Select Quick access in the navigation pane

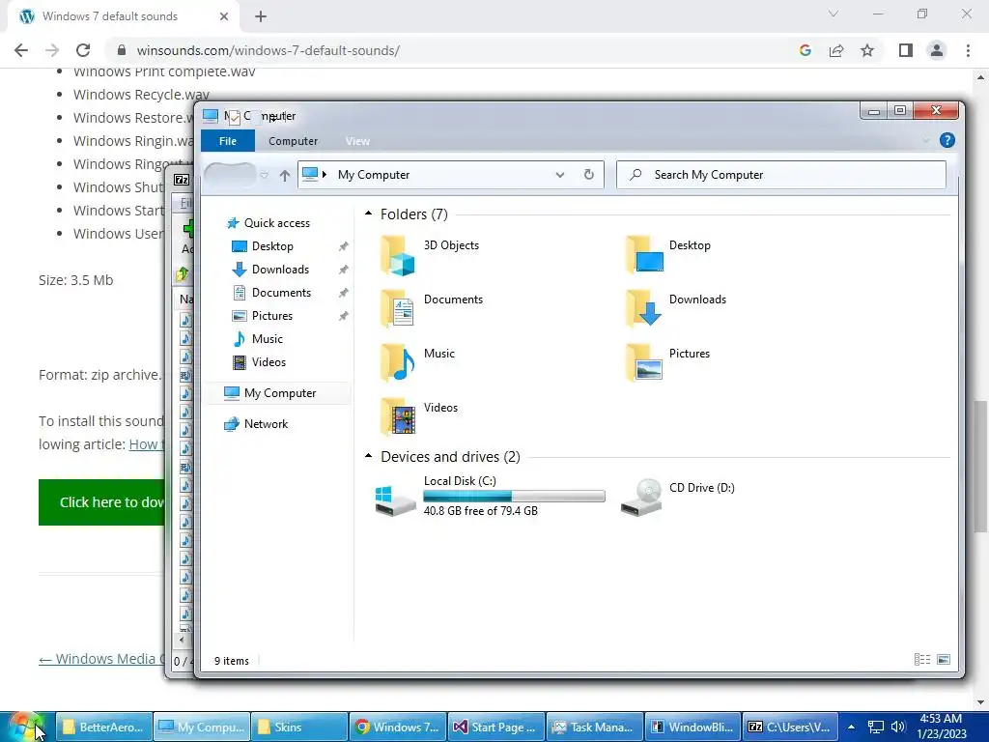277,223
